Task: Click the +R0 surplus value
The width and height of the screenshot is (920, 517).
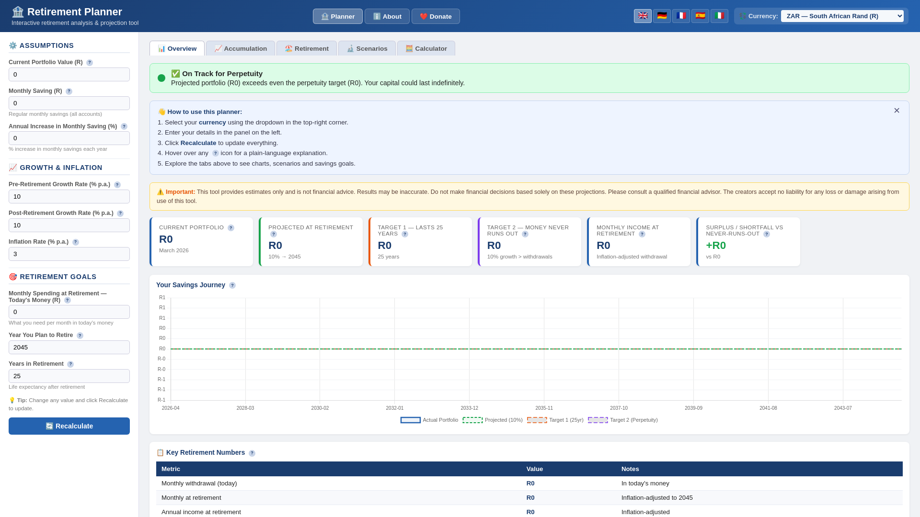Action: pos(716,246)
